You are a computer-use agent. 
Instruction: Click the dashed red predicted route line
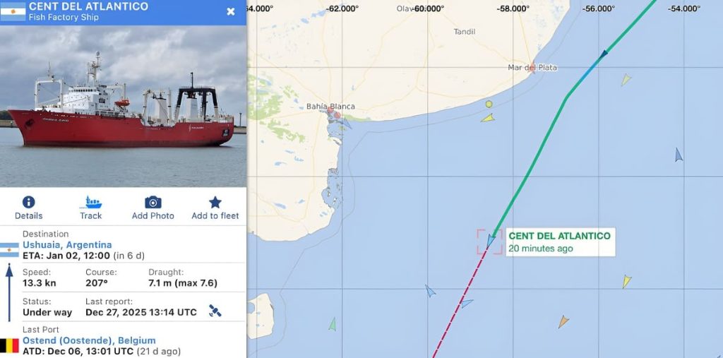pos(460,303)
